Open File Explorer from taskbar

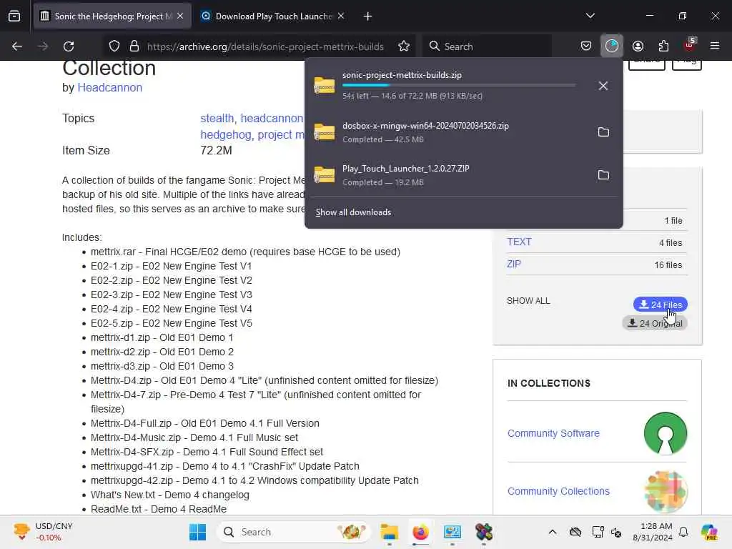(389, 532)
